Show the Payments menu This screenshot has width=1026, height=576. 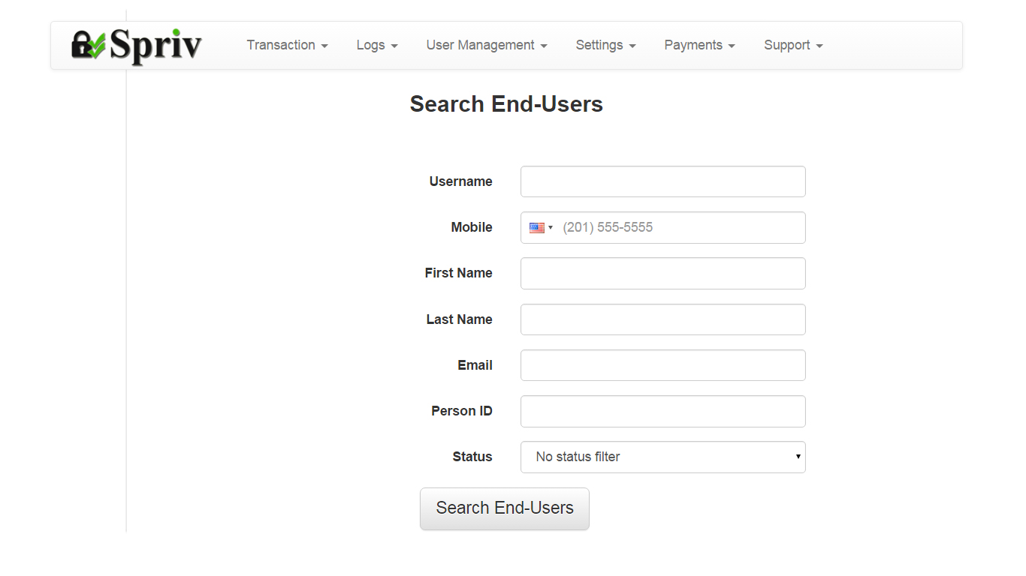tap(700, 45)
